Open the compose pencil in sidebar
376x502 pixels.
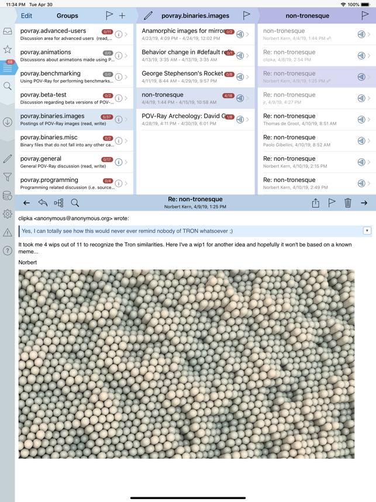pos(8,159)
